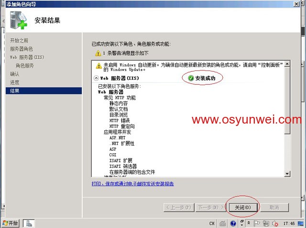Select the 开始之前 step in sidebar
The image size is (306, 228).
pyautogui.click(x=19, y=41)
